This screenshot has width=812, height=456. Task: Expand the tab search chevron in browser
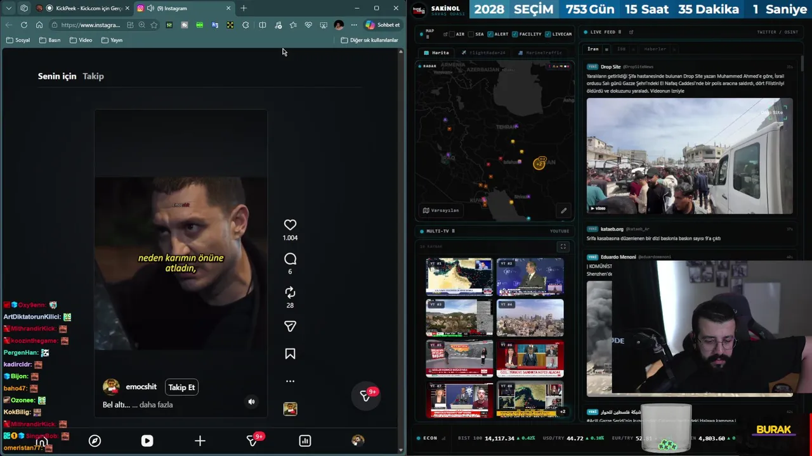(x=9, y=8)
